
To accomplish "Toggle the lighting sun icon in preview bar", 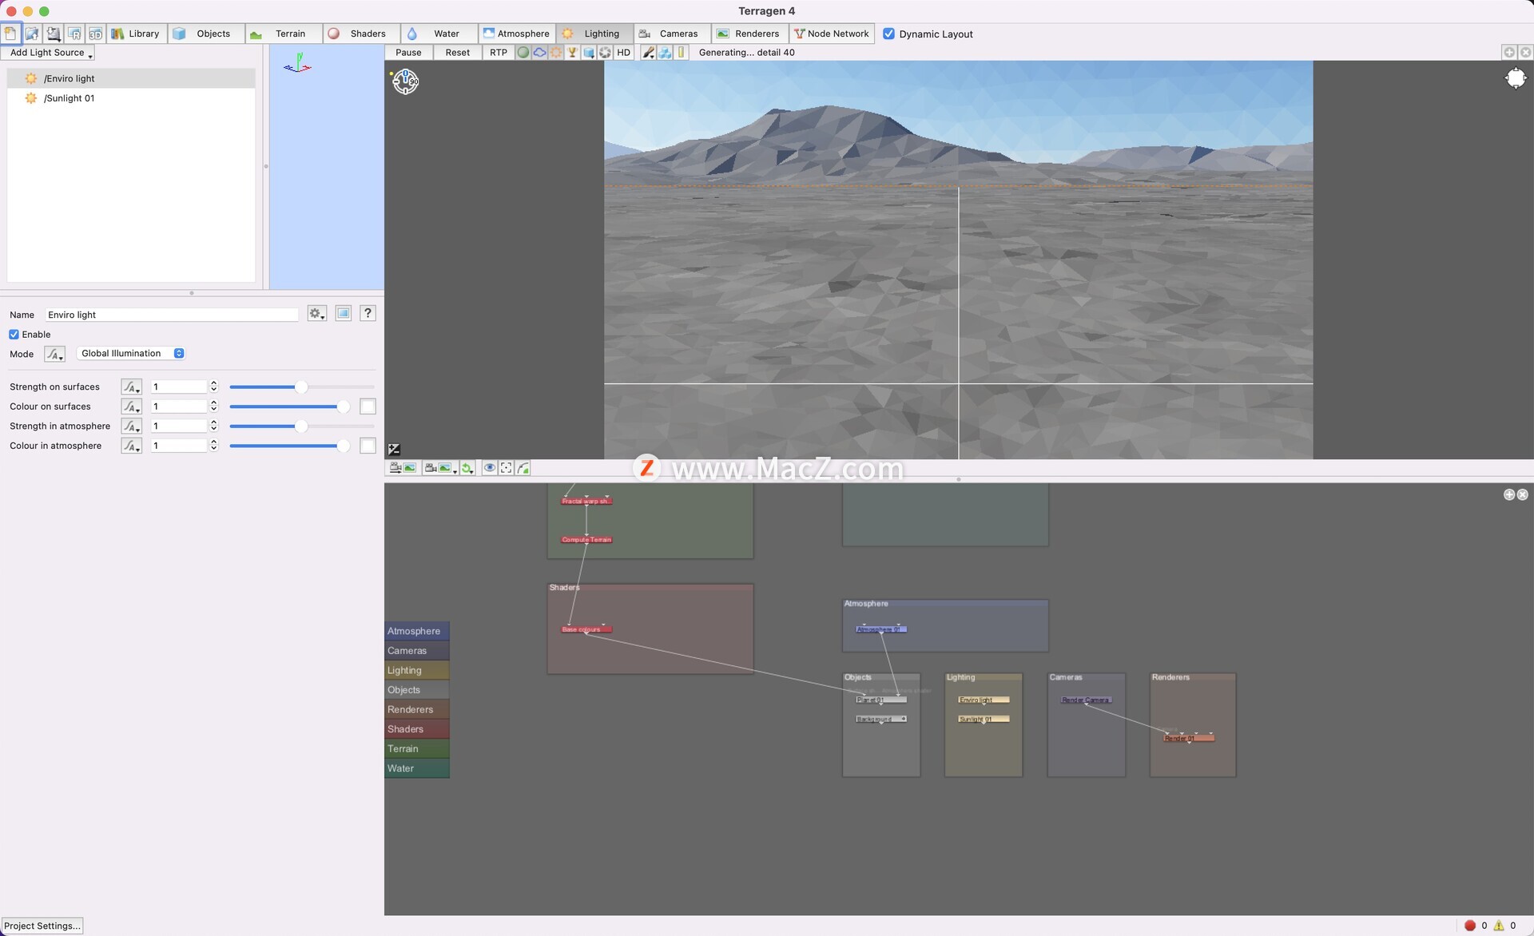I will point(556,53).
